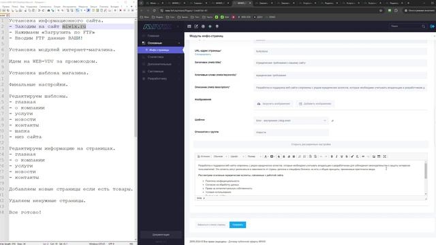Screen dimensions: 436x245
Task: Open the font size dropdown in editor
Action: (x=254, y=157)
